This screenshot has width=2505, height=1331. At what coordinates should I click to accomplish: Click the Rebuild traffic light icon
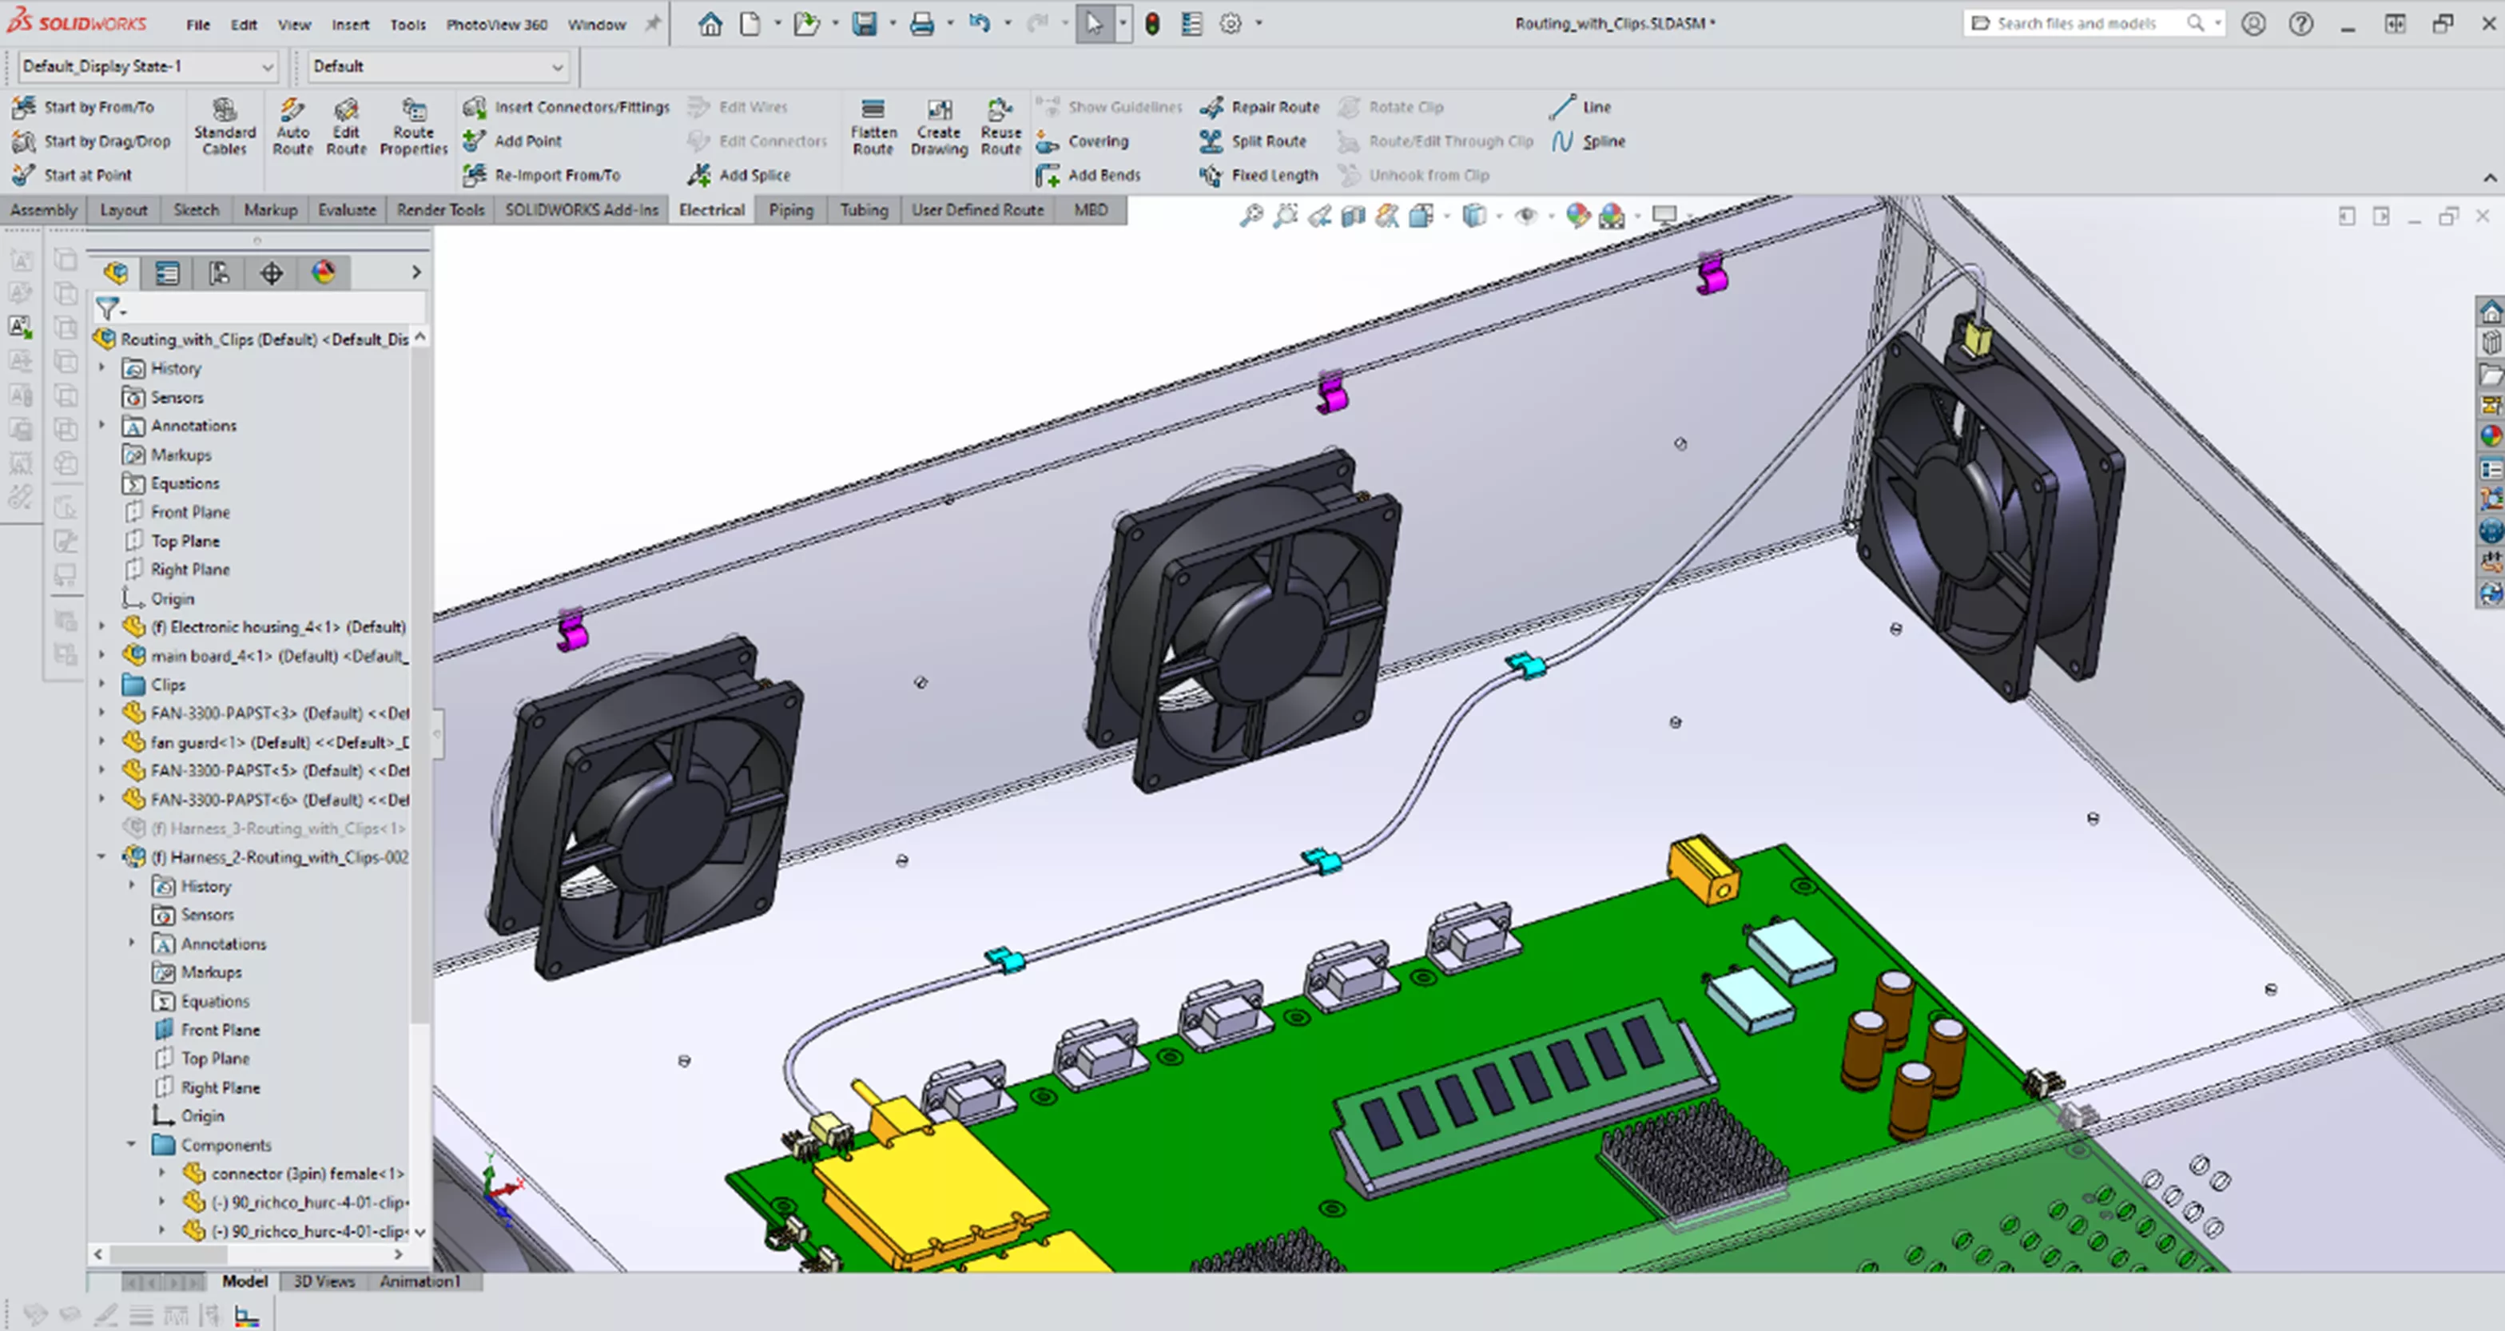[x=1152, y=23]
